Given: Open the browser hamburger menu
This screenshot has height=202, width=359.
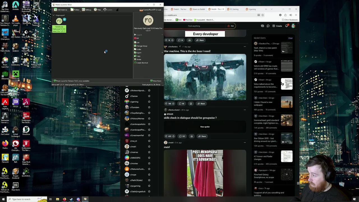Looking at the screenshot, I should point(296,15).
